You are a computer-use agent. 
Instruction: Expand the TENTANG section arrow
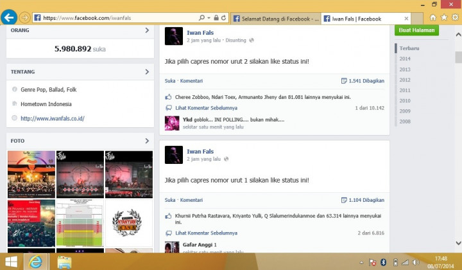pyautogui.click(x=147, y=72)
